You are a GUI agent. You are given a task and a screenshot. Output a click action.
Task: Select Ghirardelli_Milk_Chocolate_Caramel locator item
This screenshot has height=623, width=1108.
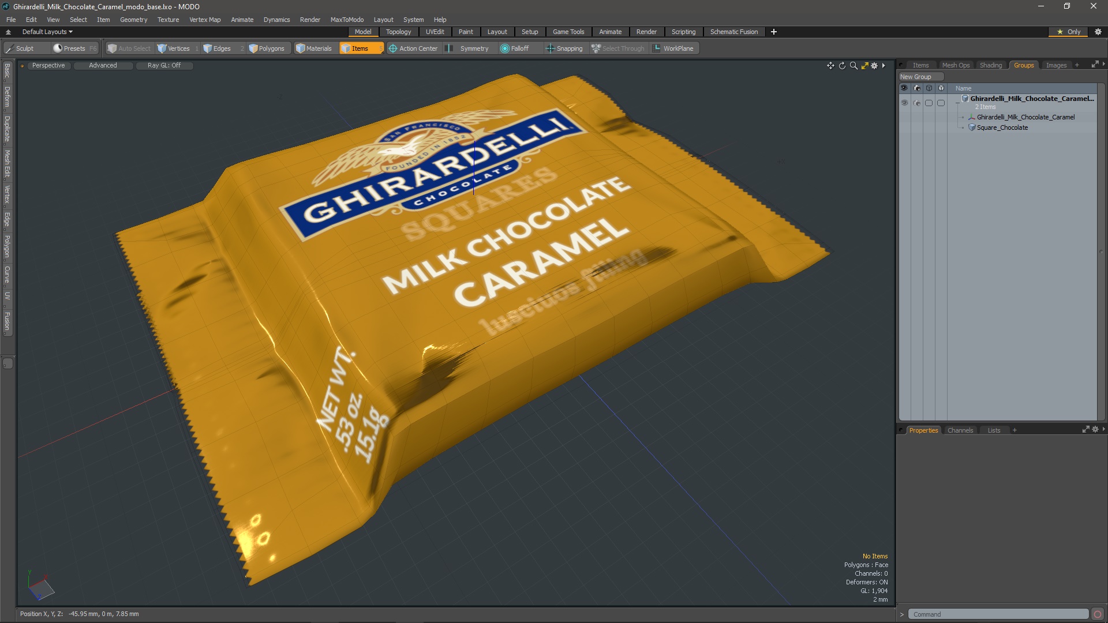coord(1025,117)
